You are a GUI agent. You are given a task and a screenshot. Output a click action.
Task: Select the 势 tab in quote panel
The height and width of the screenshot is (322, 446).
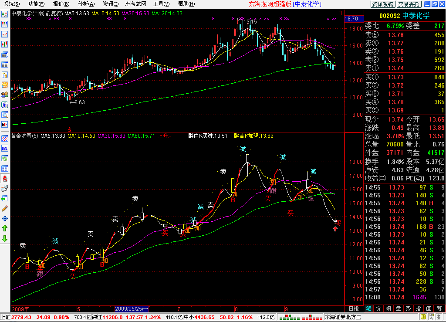pos(408,308)
